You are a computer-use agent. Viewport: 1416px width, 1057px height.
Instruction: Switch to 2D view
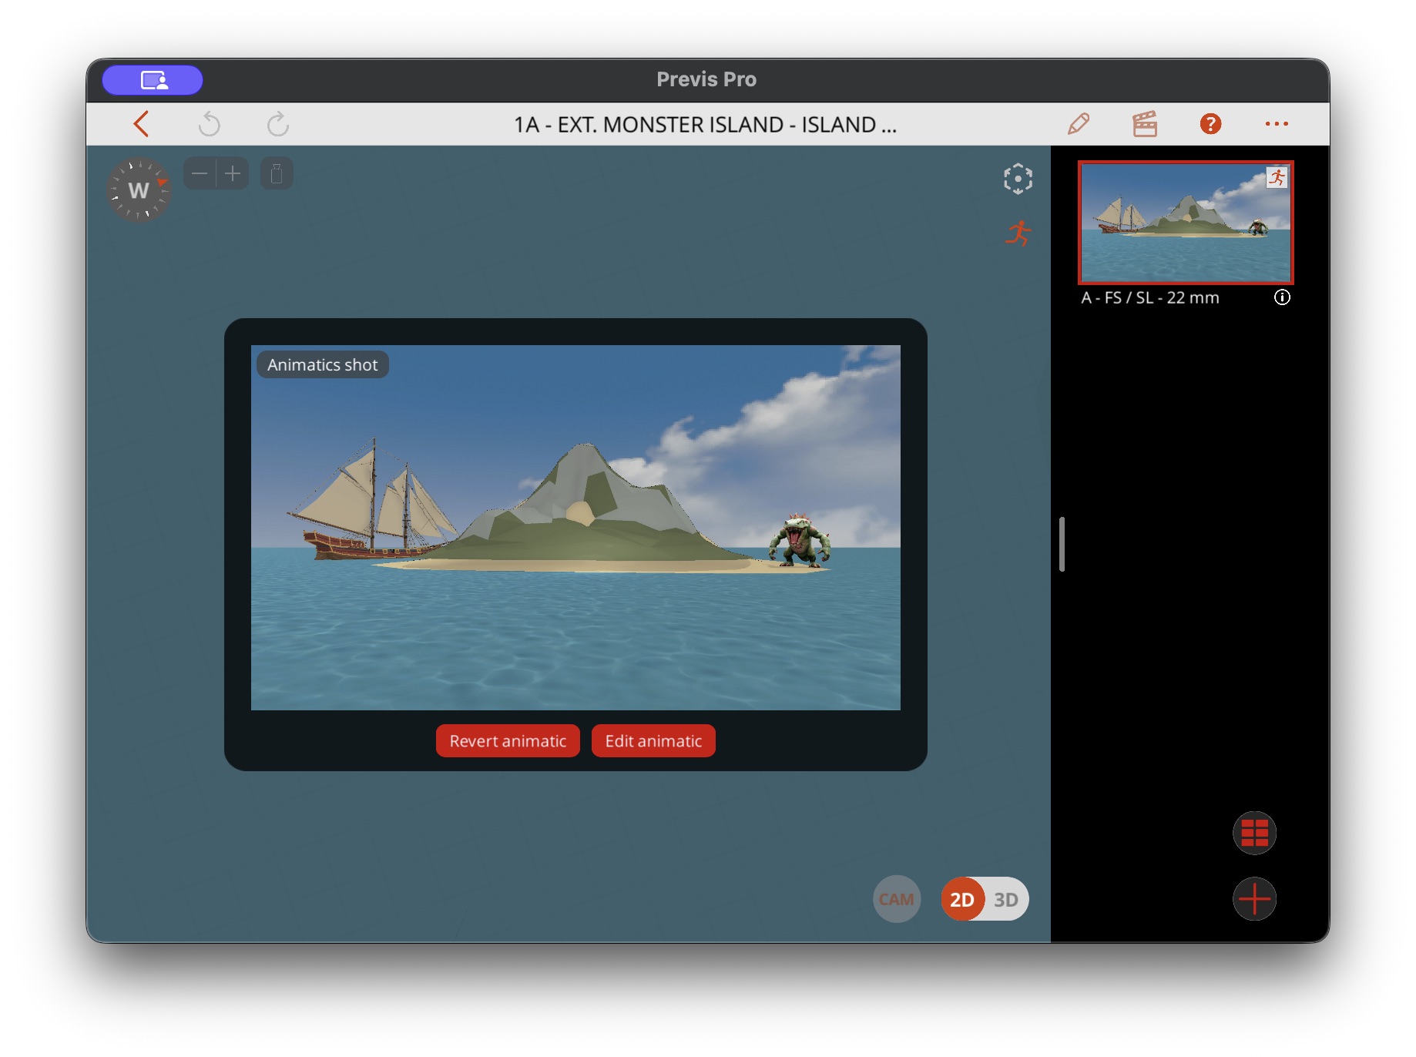pos(962,899)
